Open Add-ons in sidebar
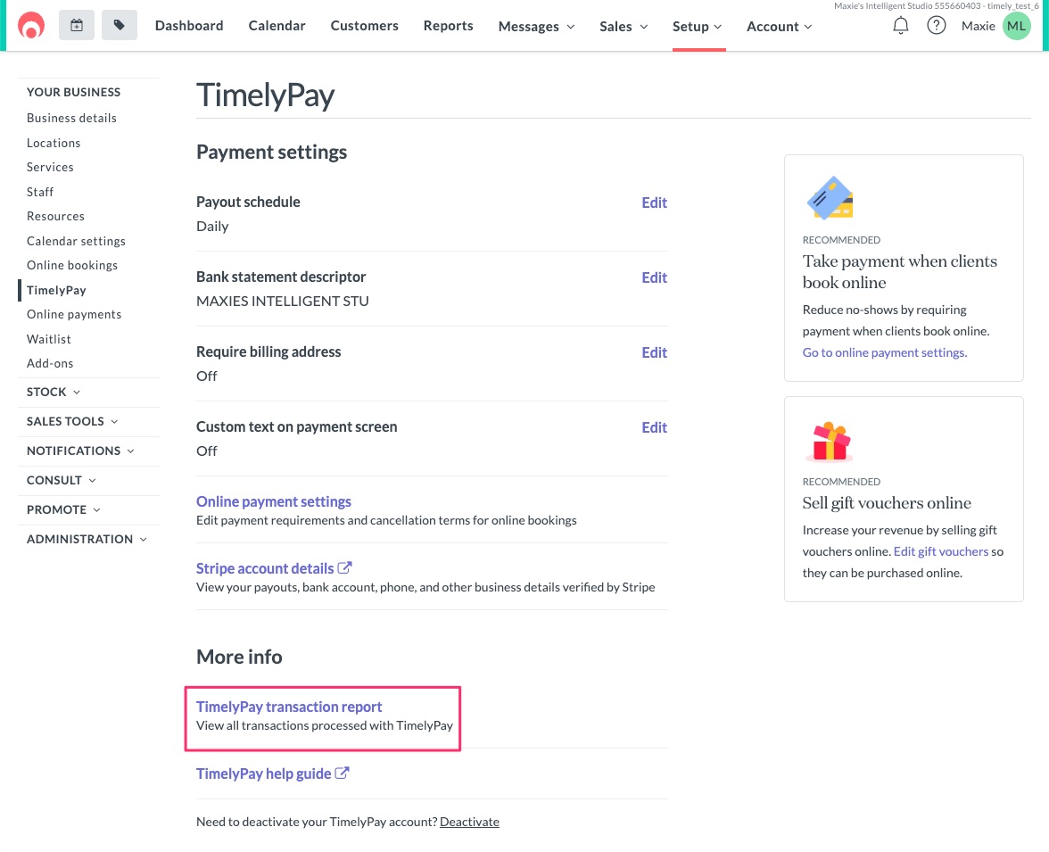1049x852 pixels. click(50, 363)
